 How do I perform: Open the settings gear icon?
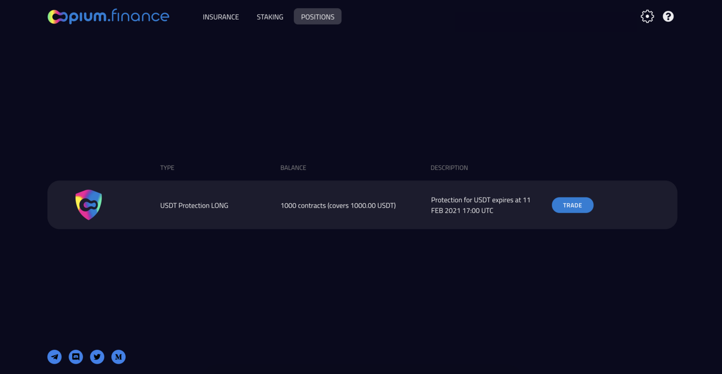(647, 16)
